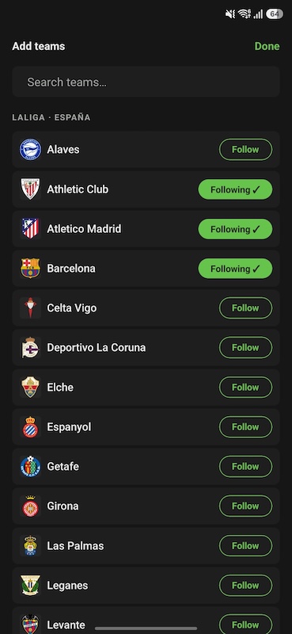This screenshot has height=634, width=292.
Task: Tap the Las Palmas crest icon
Action: pos(30,546)
